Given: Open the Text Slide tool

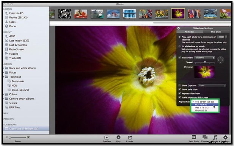Looking at the screenshot, I should point(194,137).
